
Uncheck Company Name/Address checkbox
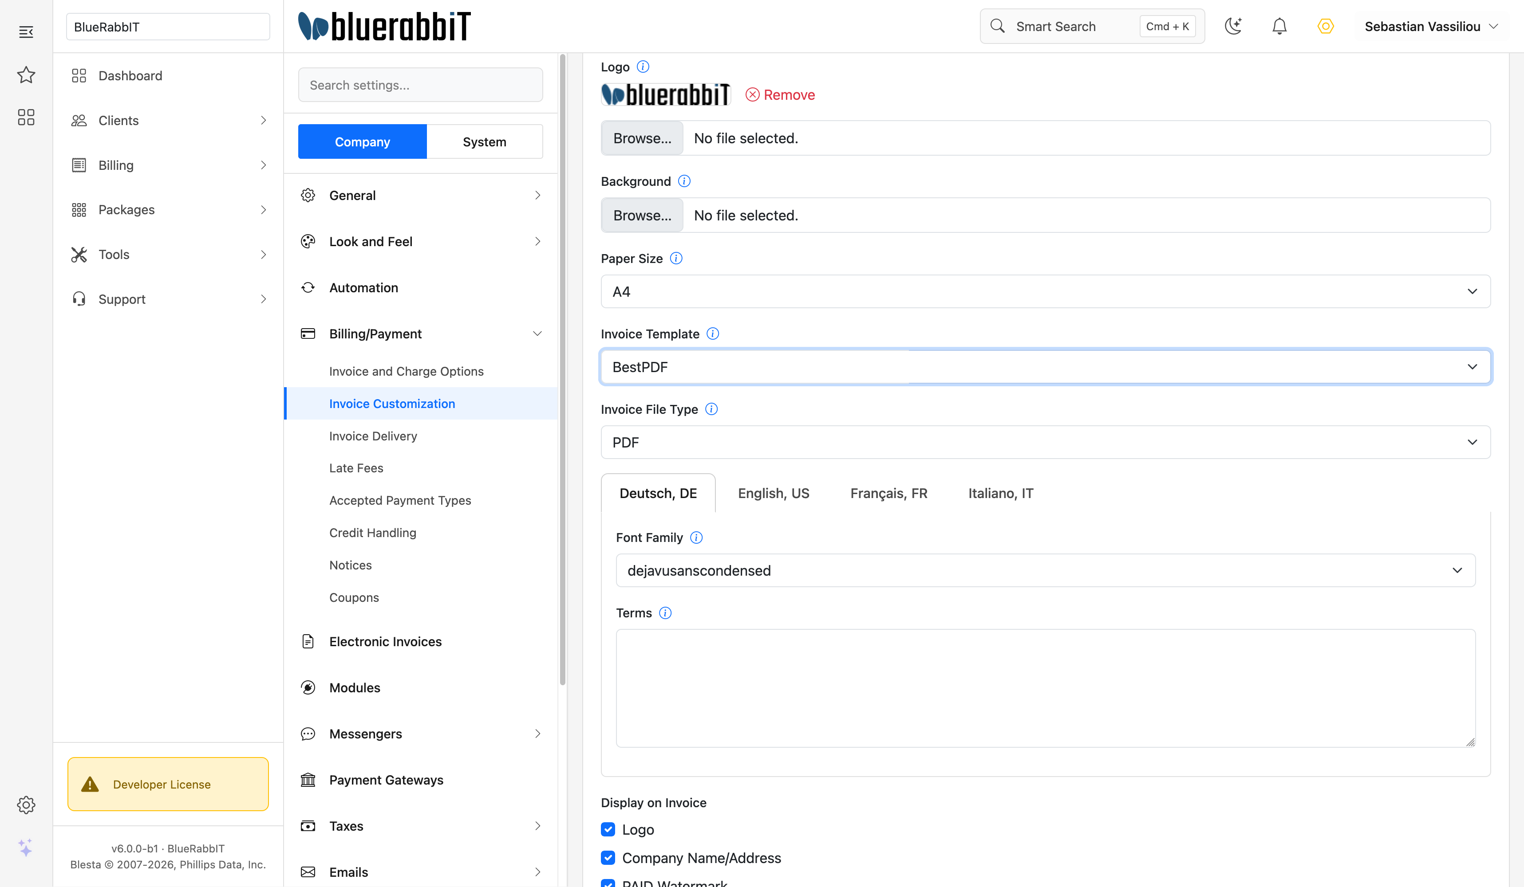(x=608, y=858)
